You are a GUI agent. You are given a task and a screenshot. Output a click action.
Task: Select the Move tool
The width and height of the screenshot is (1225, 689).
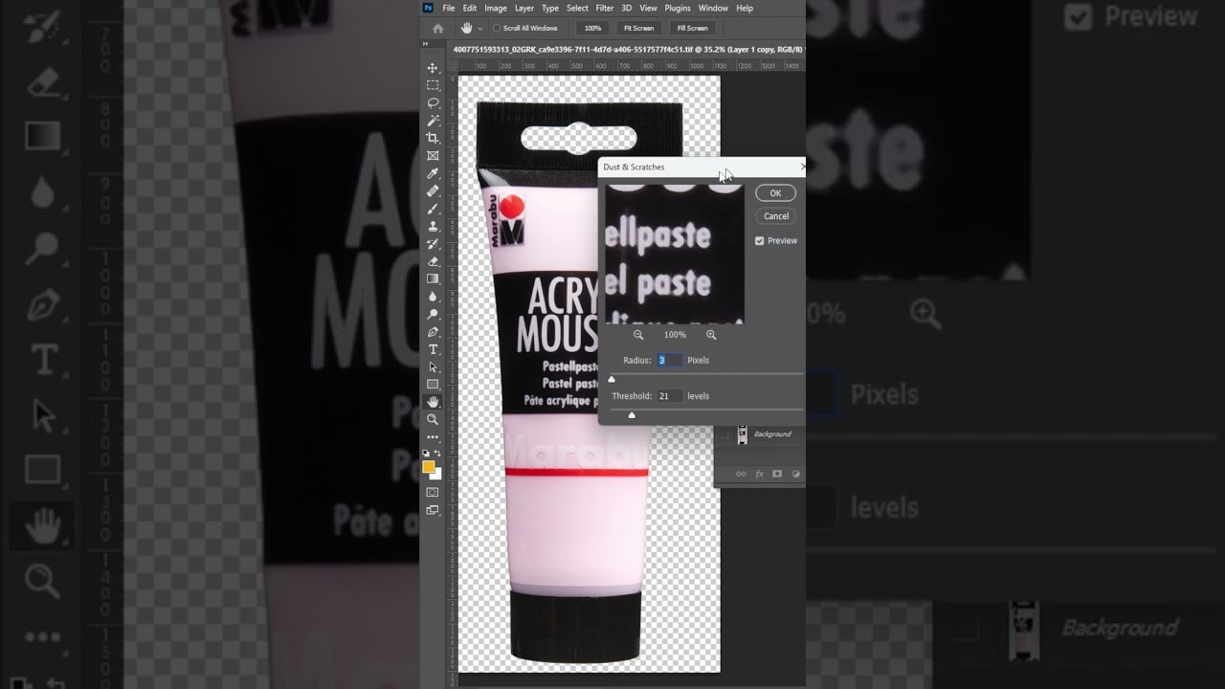pyautogui.click(x=433, y=68)
